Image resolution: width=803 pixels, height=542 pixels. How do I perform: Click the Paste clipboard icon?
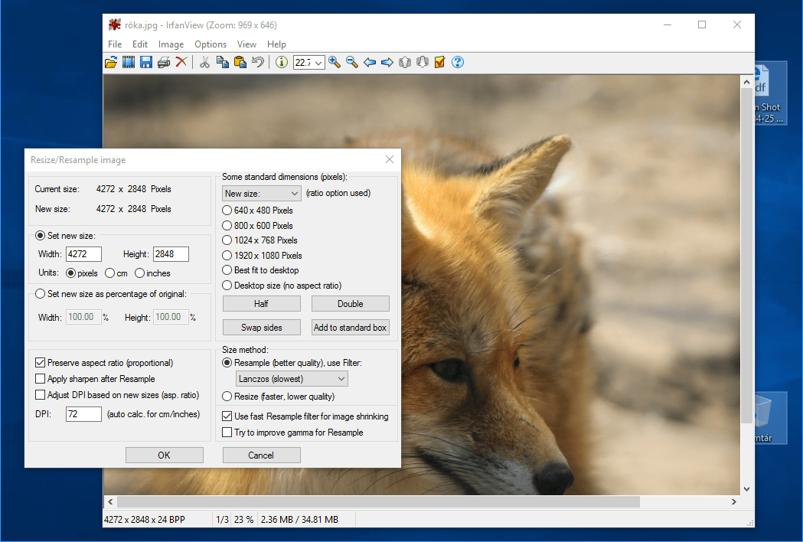(x=240, y=63)
